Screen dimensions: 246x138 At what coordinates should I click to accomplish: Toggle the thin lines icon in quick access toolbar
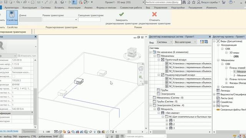(74, 2)
